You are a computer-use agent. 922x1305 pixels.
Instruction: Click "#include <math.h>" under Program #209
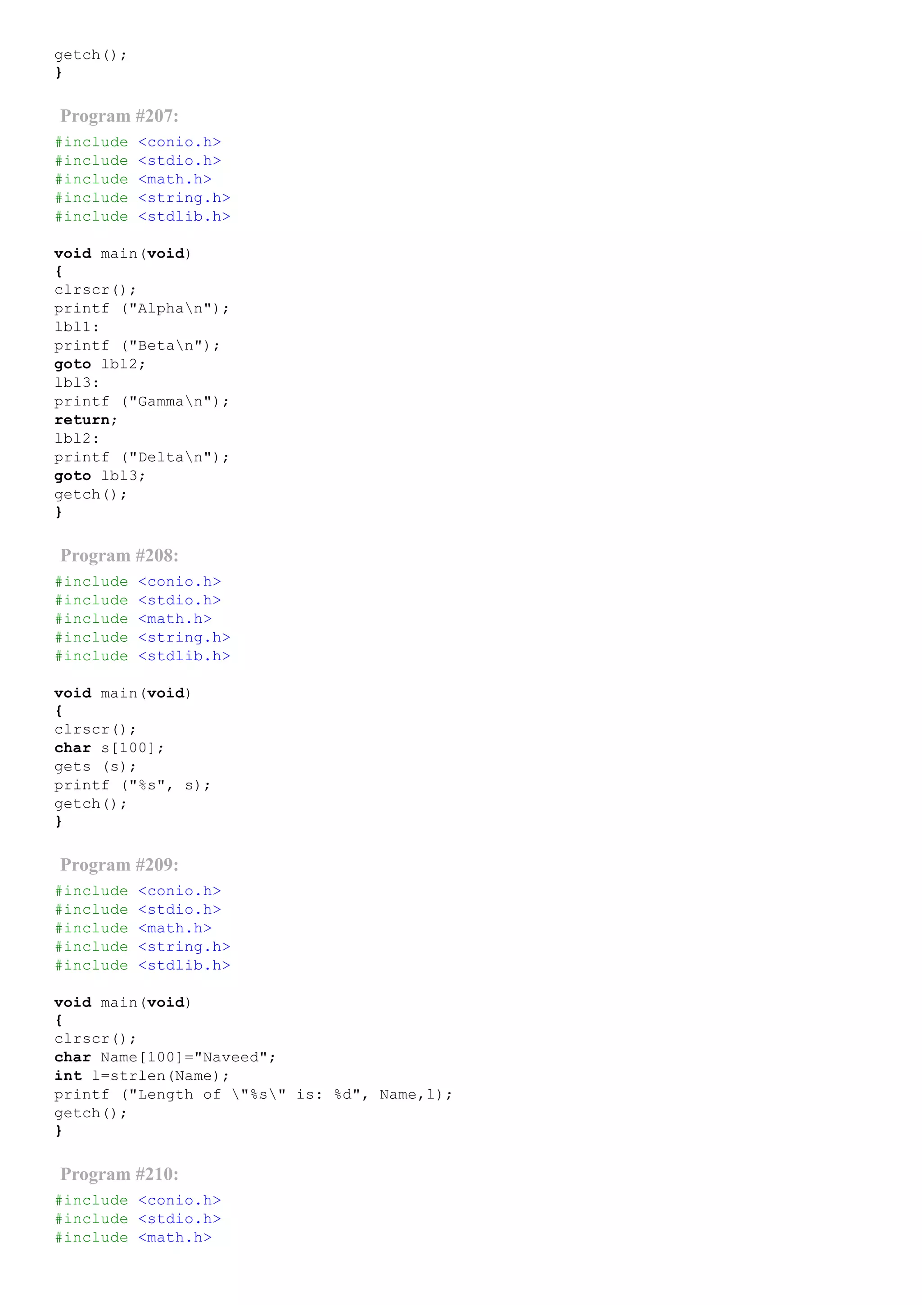coord(133,928)
